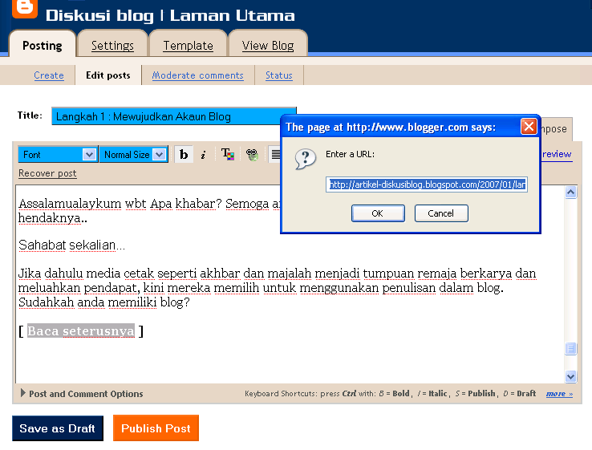This screenshot has height=450, width=592.
Task: Open the Preview link
Action: click(x=557, y=154)
